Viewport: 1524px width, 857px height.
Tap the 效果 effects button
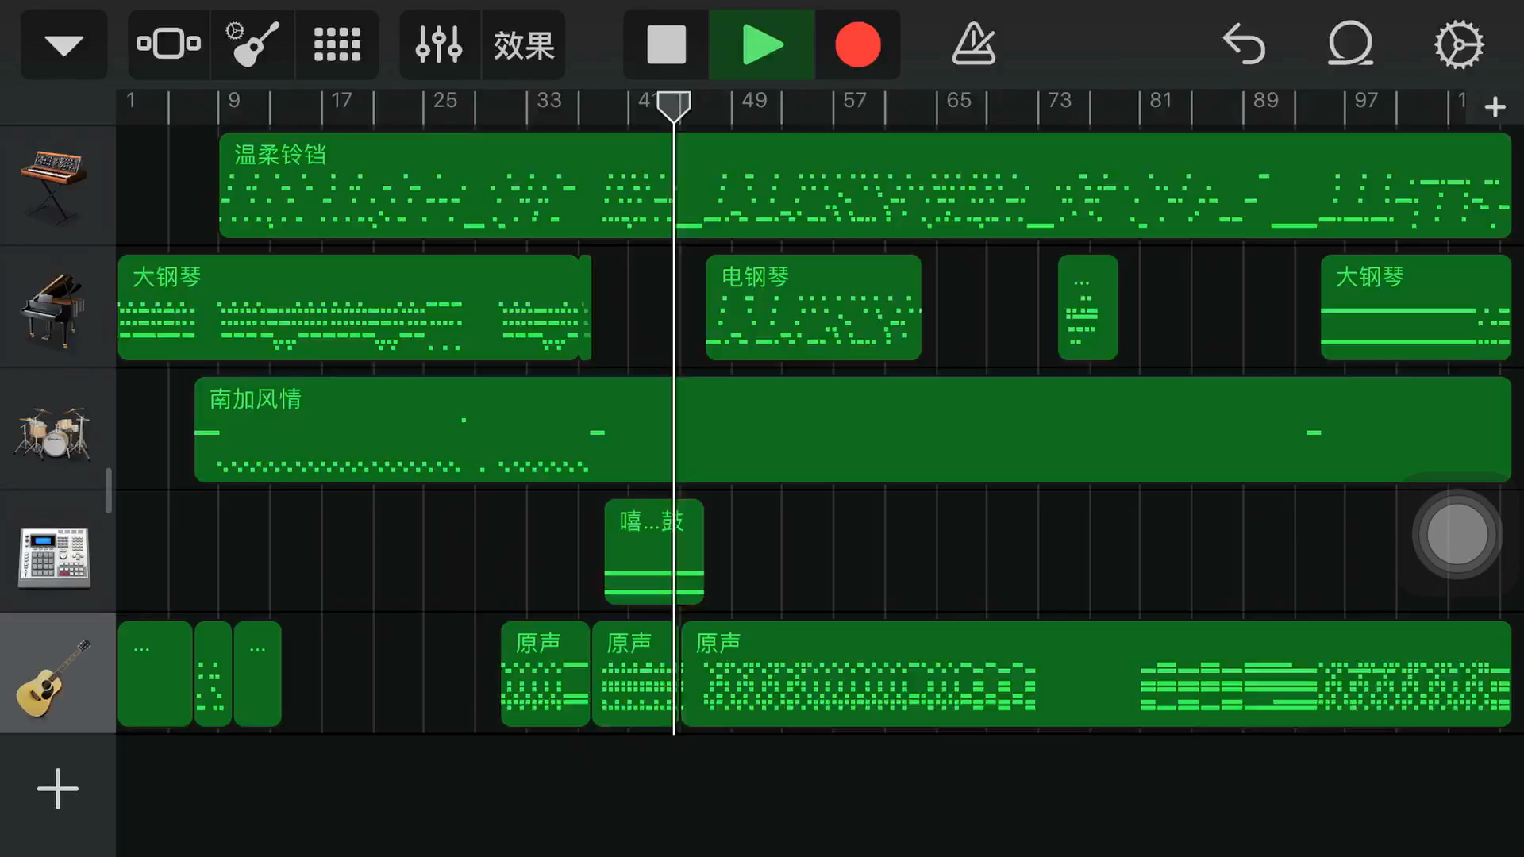(524, 44)
